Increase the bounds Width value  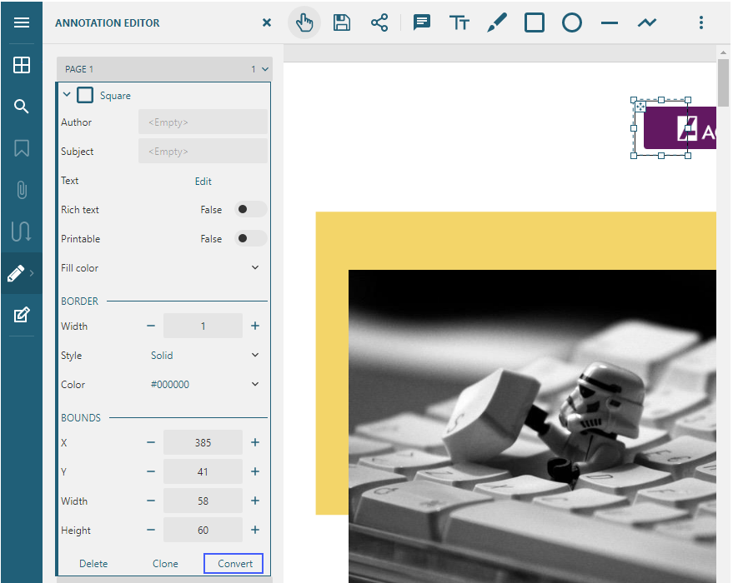tap(255, 501)
